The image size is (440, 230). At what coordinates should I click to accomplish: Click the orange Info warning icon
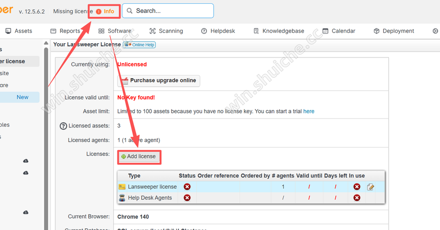(98, 11)
